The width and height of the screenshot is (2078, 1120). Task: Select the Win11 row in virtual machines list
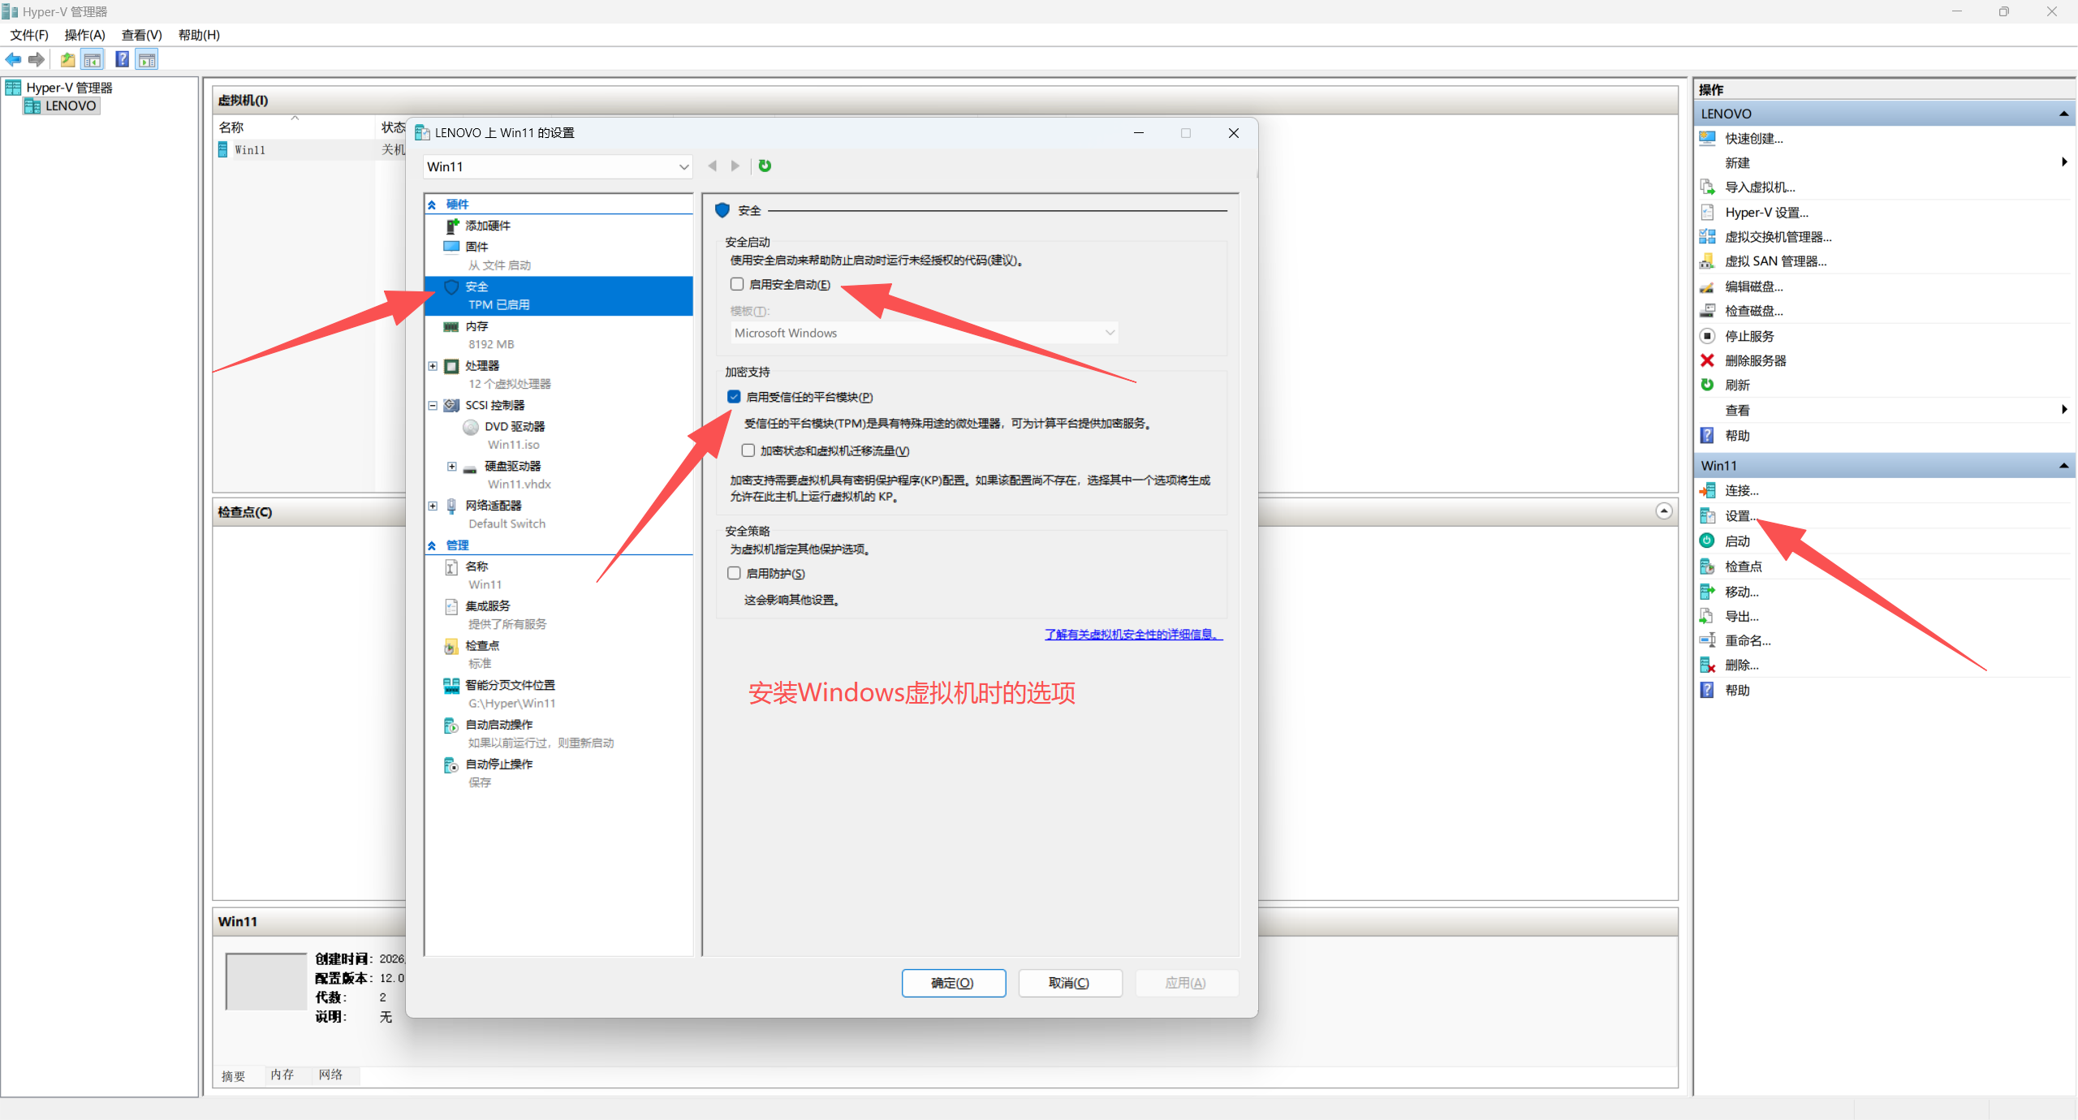pyautogui.click(x=308, y=150)
